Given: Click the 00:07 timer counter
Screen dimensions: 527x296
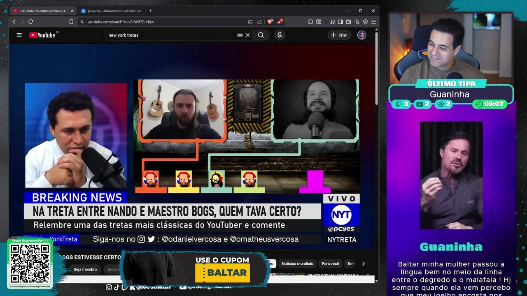Looking at the screenshot, I should (490, 104).
